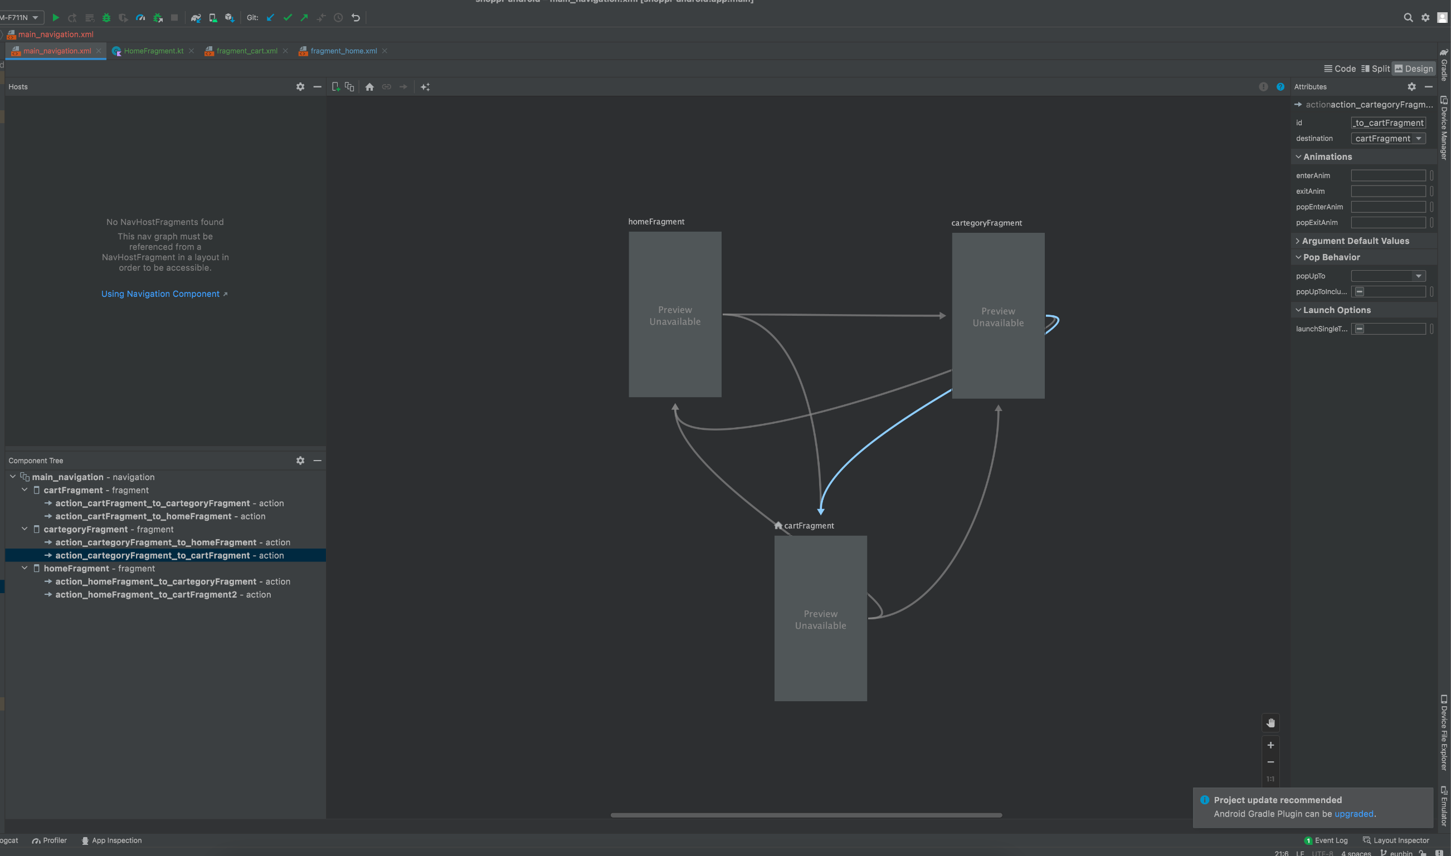Open the Using Navigation Component link
This screenshot has height=856, width=1451.
(x=160, y=294)
